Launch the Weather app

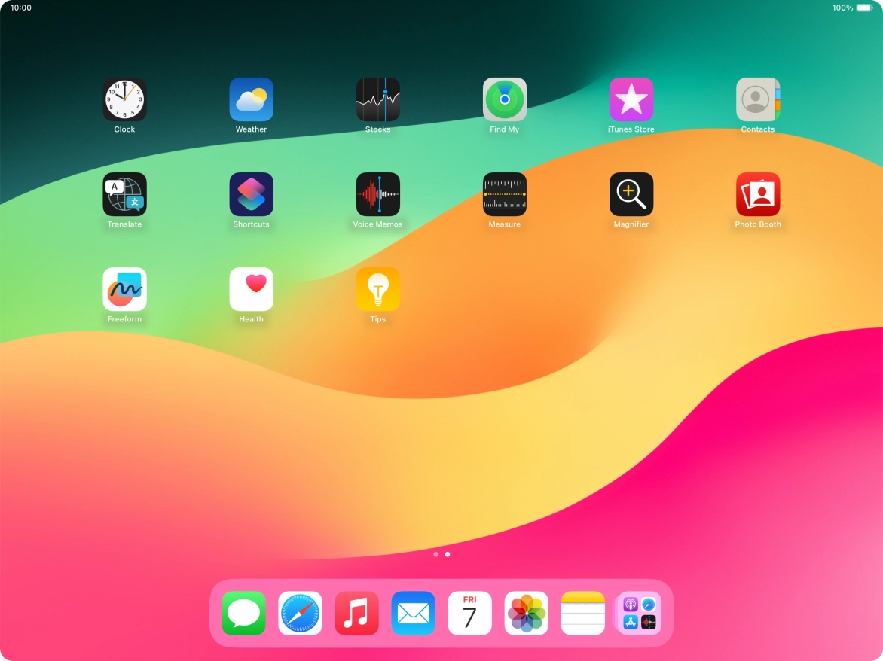[x=251, y=99]
